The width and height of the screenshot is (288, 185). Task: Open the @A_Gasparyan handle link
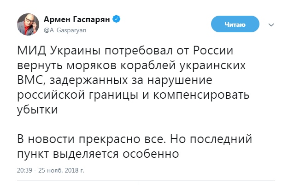point(65,30)
